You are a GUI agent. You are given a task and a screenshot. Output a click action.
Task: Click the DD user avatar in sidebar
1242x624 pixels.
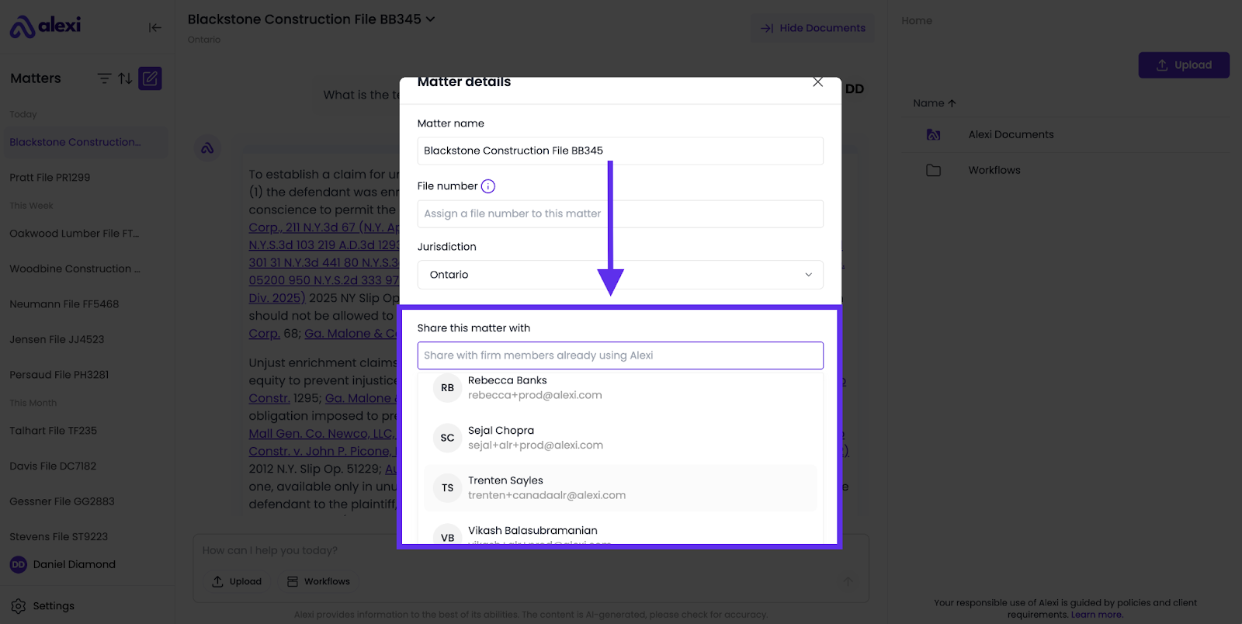point(19,564)
